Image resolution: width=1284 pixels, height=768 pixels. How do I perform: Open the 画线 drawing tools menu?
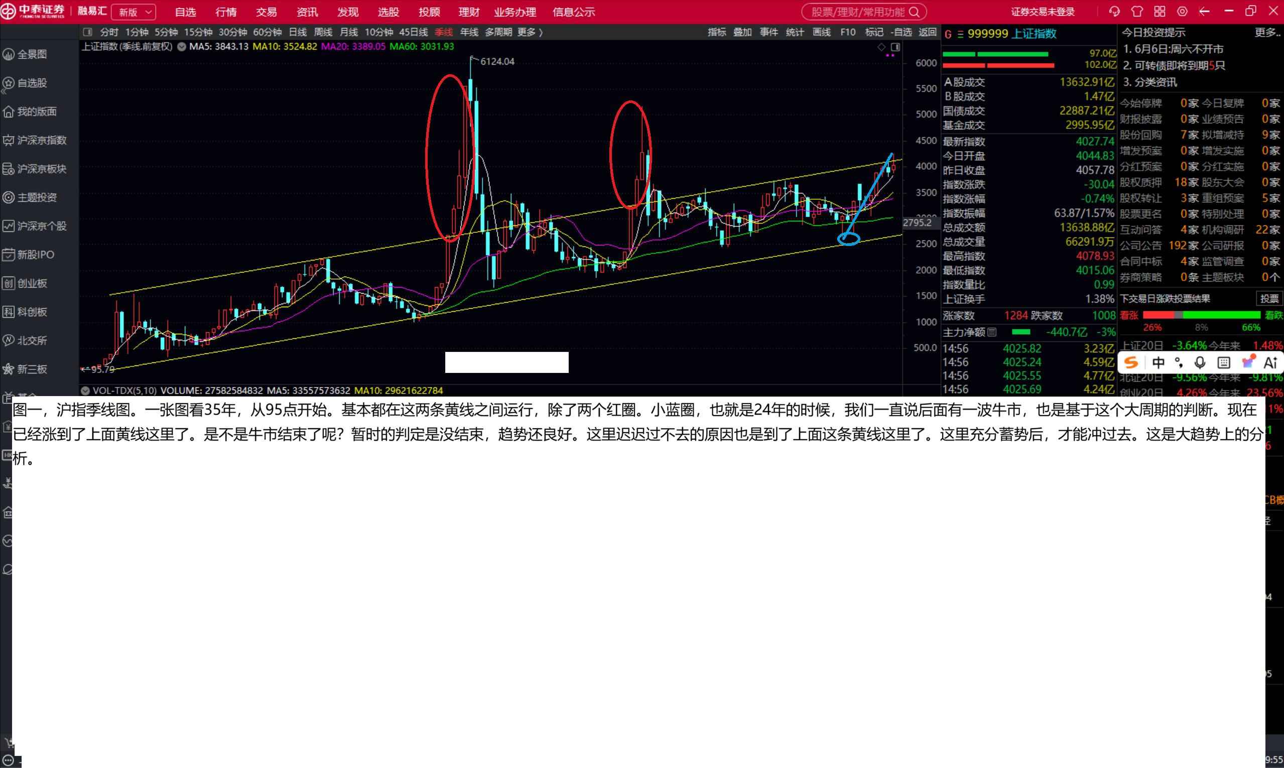[821, 32]
